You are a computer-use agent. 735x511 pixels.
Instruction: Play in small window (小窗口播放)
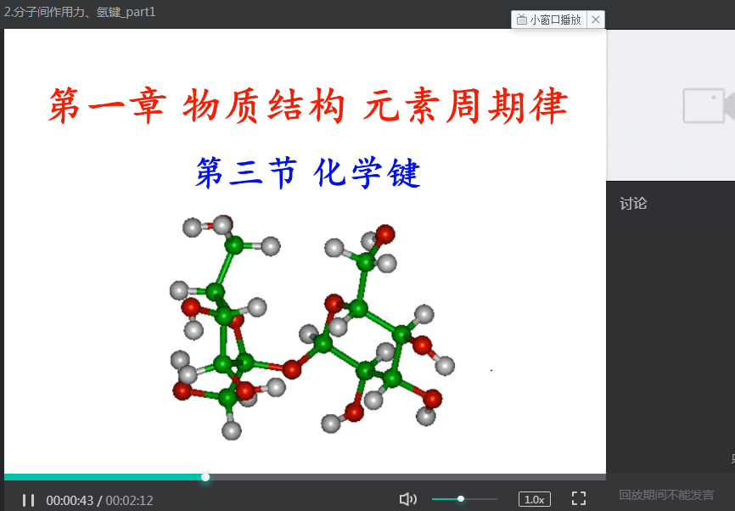pyautogui.click(x=549, y=20)
